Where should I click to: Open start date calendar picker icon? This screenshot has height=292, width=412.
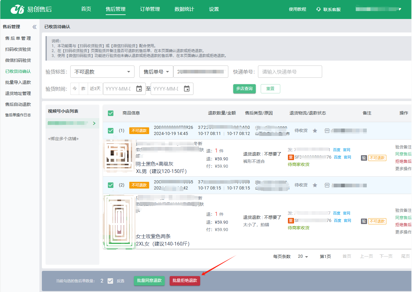coord(139,89)
